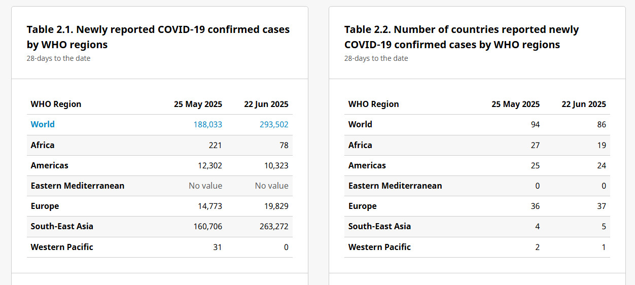
Task: Click the Eastern Mediterranean row in Table 2.1
Action: click(x=160, y=186)
